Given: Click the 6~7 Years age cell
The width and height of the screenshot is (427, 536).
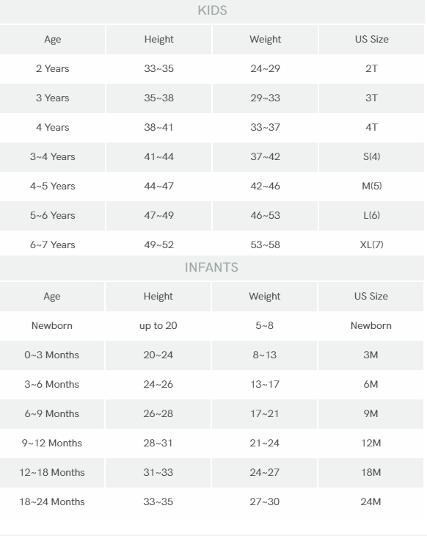Looking at the screenshot, I should (x=53, y=245).
